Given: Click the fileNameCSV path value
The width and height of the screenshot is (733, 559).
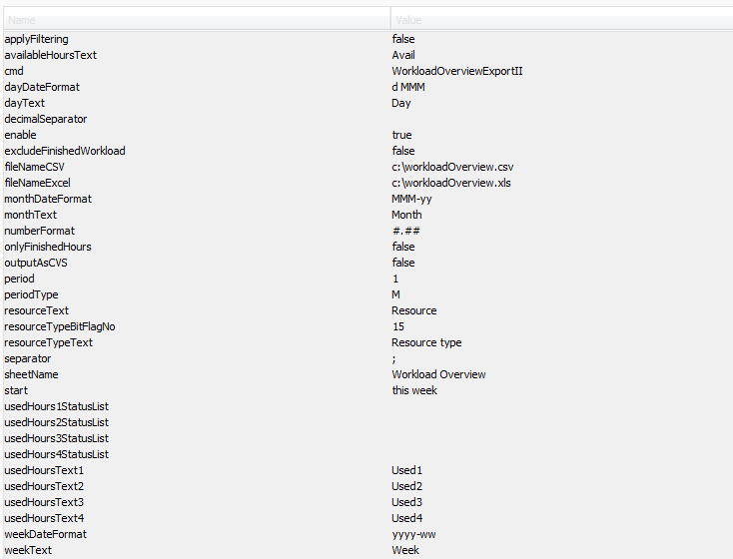Looking at the screenshot, I should [452, 167].
